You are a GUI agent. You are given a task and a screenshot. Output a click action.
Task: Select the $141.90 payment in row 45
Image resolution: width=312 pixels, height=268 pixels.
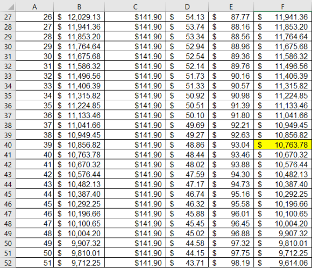click(136, 194)
